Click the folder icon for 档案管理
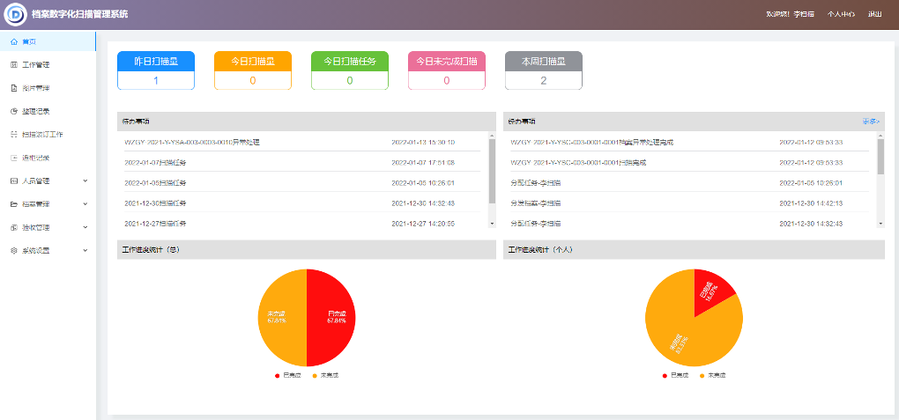 pyautogui.click(x=13, y=204)
